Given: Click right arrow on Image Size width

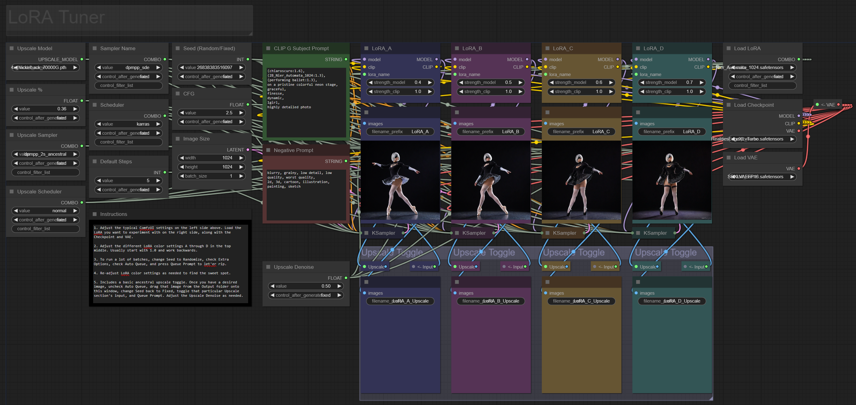Looking at the screenshot, I should pos(241,158).
